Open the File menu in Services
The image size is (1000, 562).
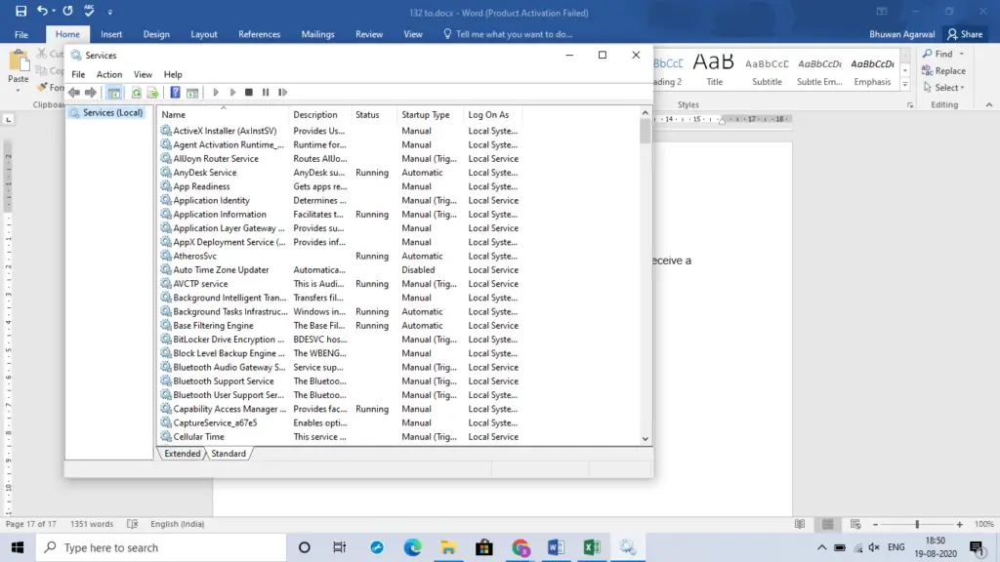tap(78, 74)
